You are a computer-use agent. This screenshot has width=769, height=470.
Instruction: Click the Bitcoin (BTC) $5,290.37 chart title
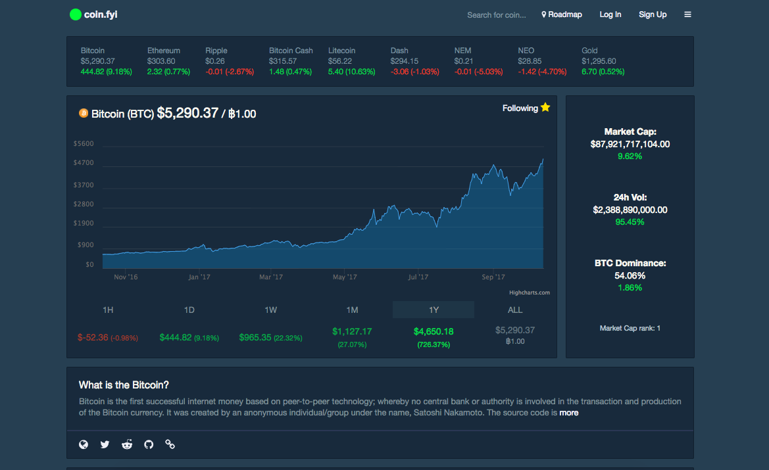tap(155, 113)
